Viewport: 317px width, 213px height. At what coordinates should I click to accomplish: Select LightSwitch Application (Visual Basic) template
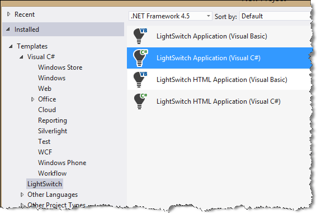(220, 36)
